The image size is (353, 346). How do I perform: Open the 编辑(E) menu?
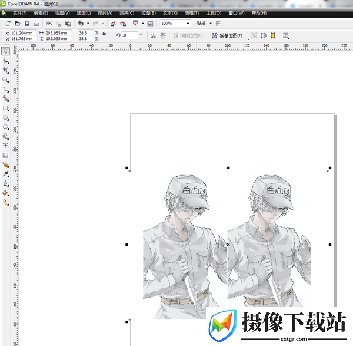41,13
